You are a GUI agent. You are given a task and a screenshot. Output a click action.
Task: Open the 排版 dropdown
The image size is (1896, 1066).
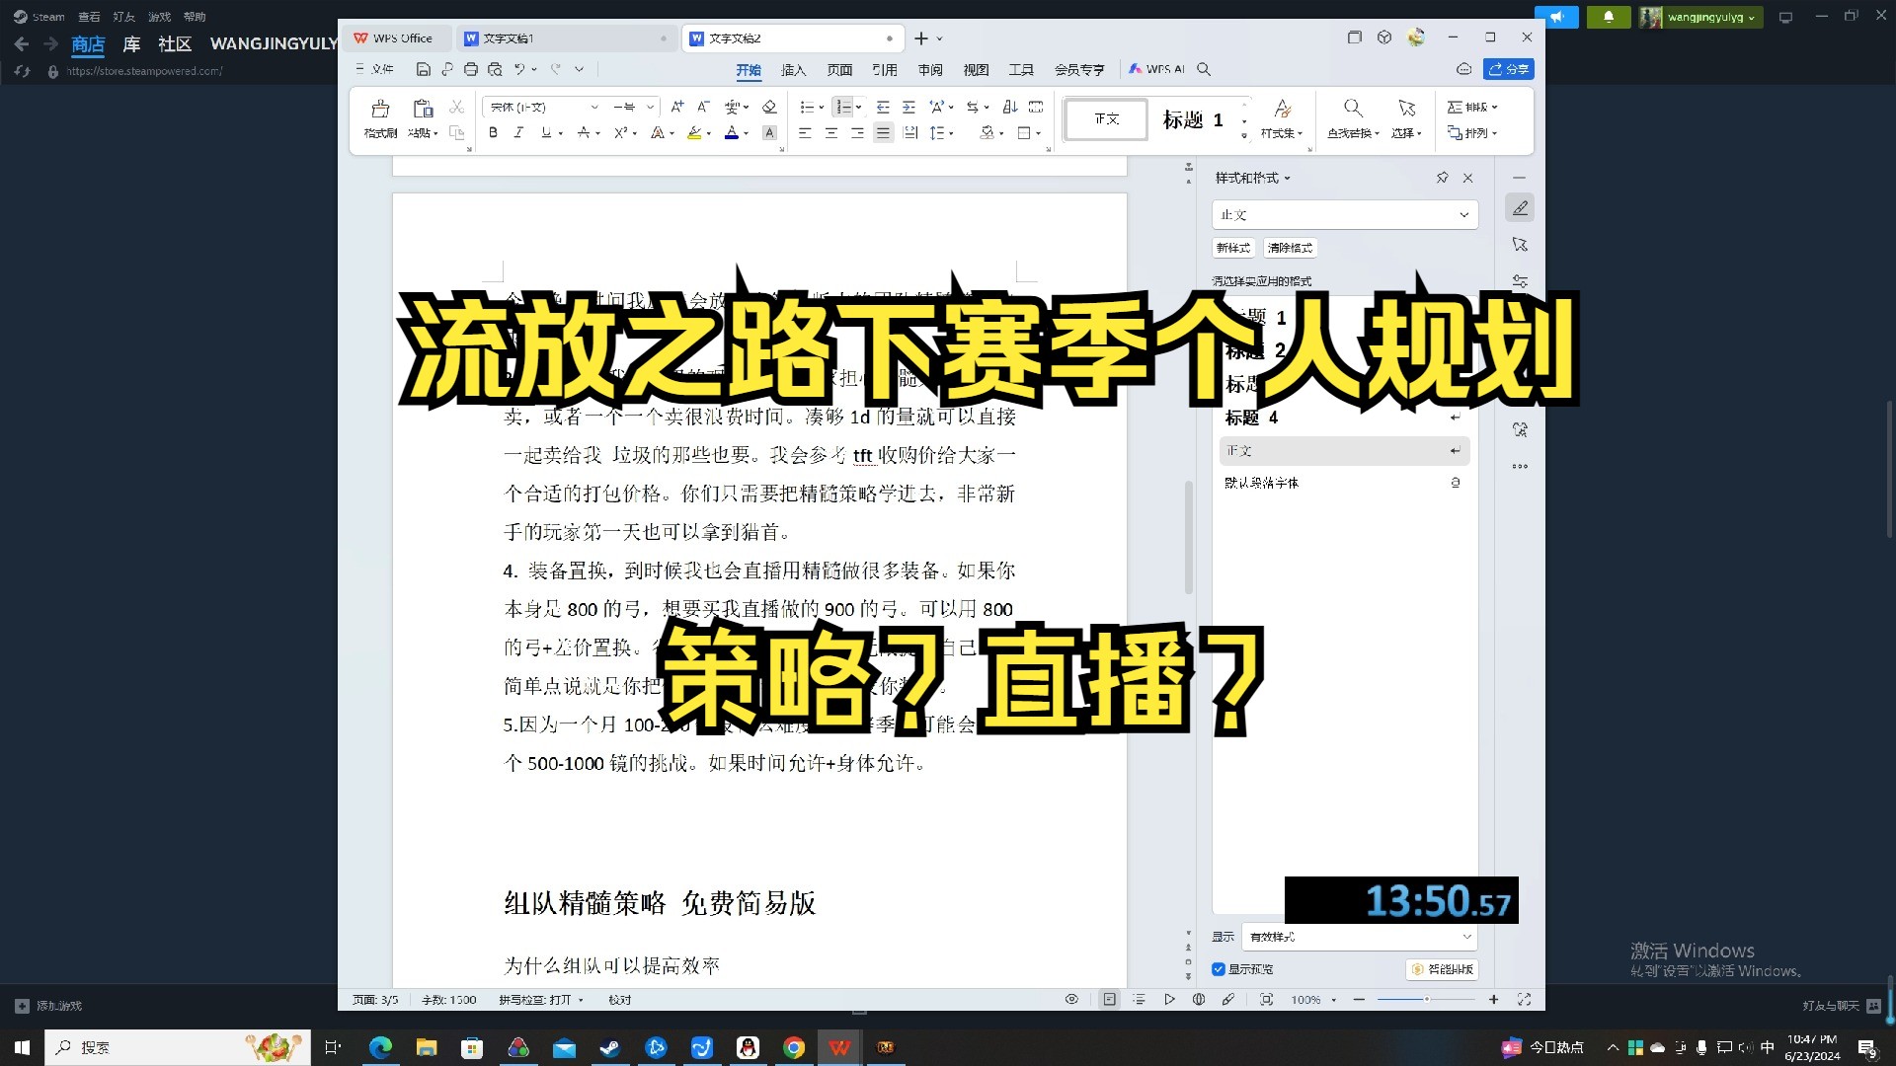pyautogui.click(x=1472, y=107)
